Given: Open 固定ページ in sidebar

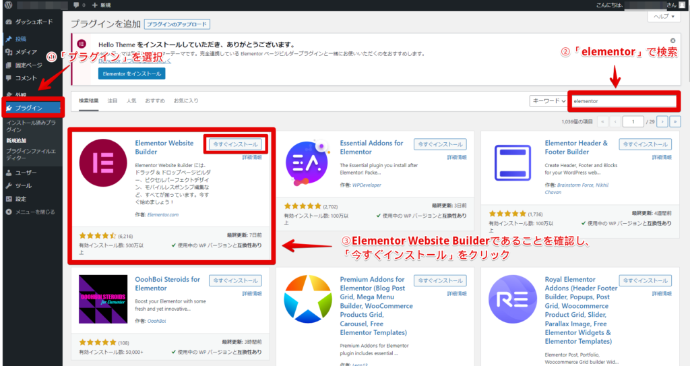Looking at the screenshot, I should (24, 65).
